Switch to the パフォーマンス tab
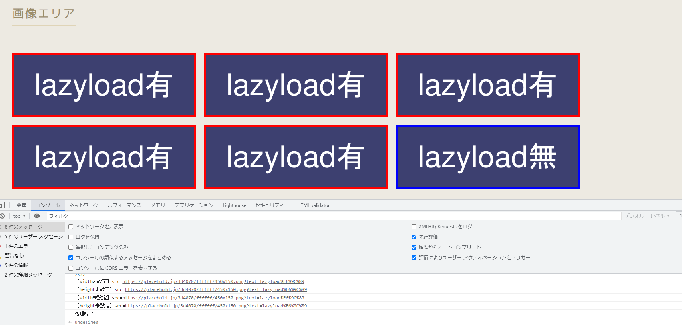Screen dimensions: 682x325 point(124,205)
